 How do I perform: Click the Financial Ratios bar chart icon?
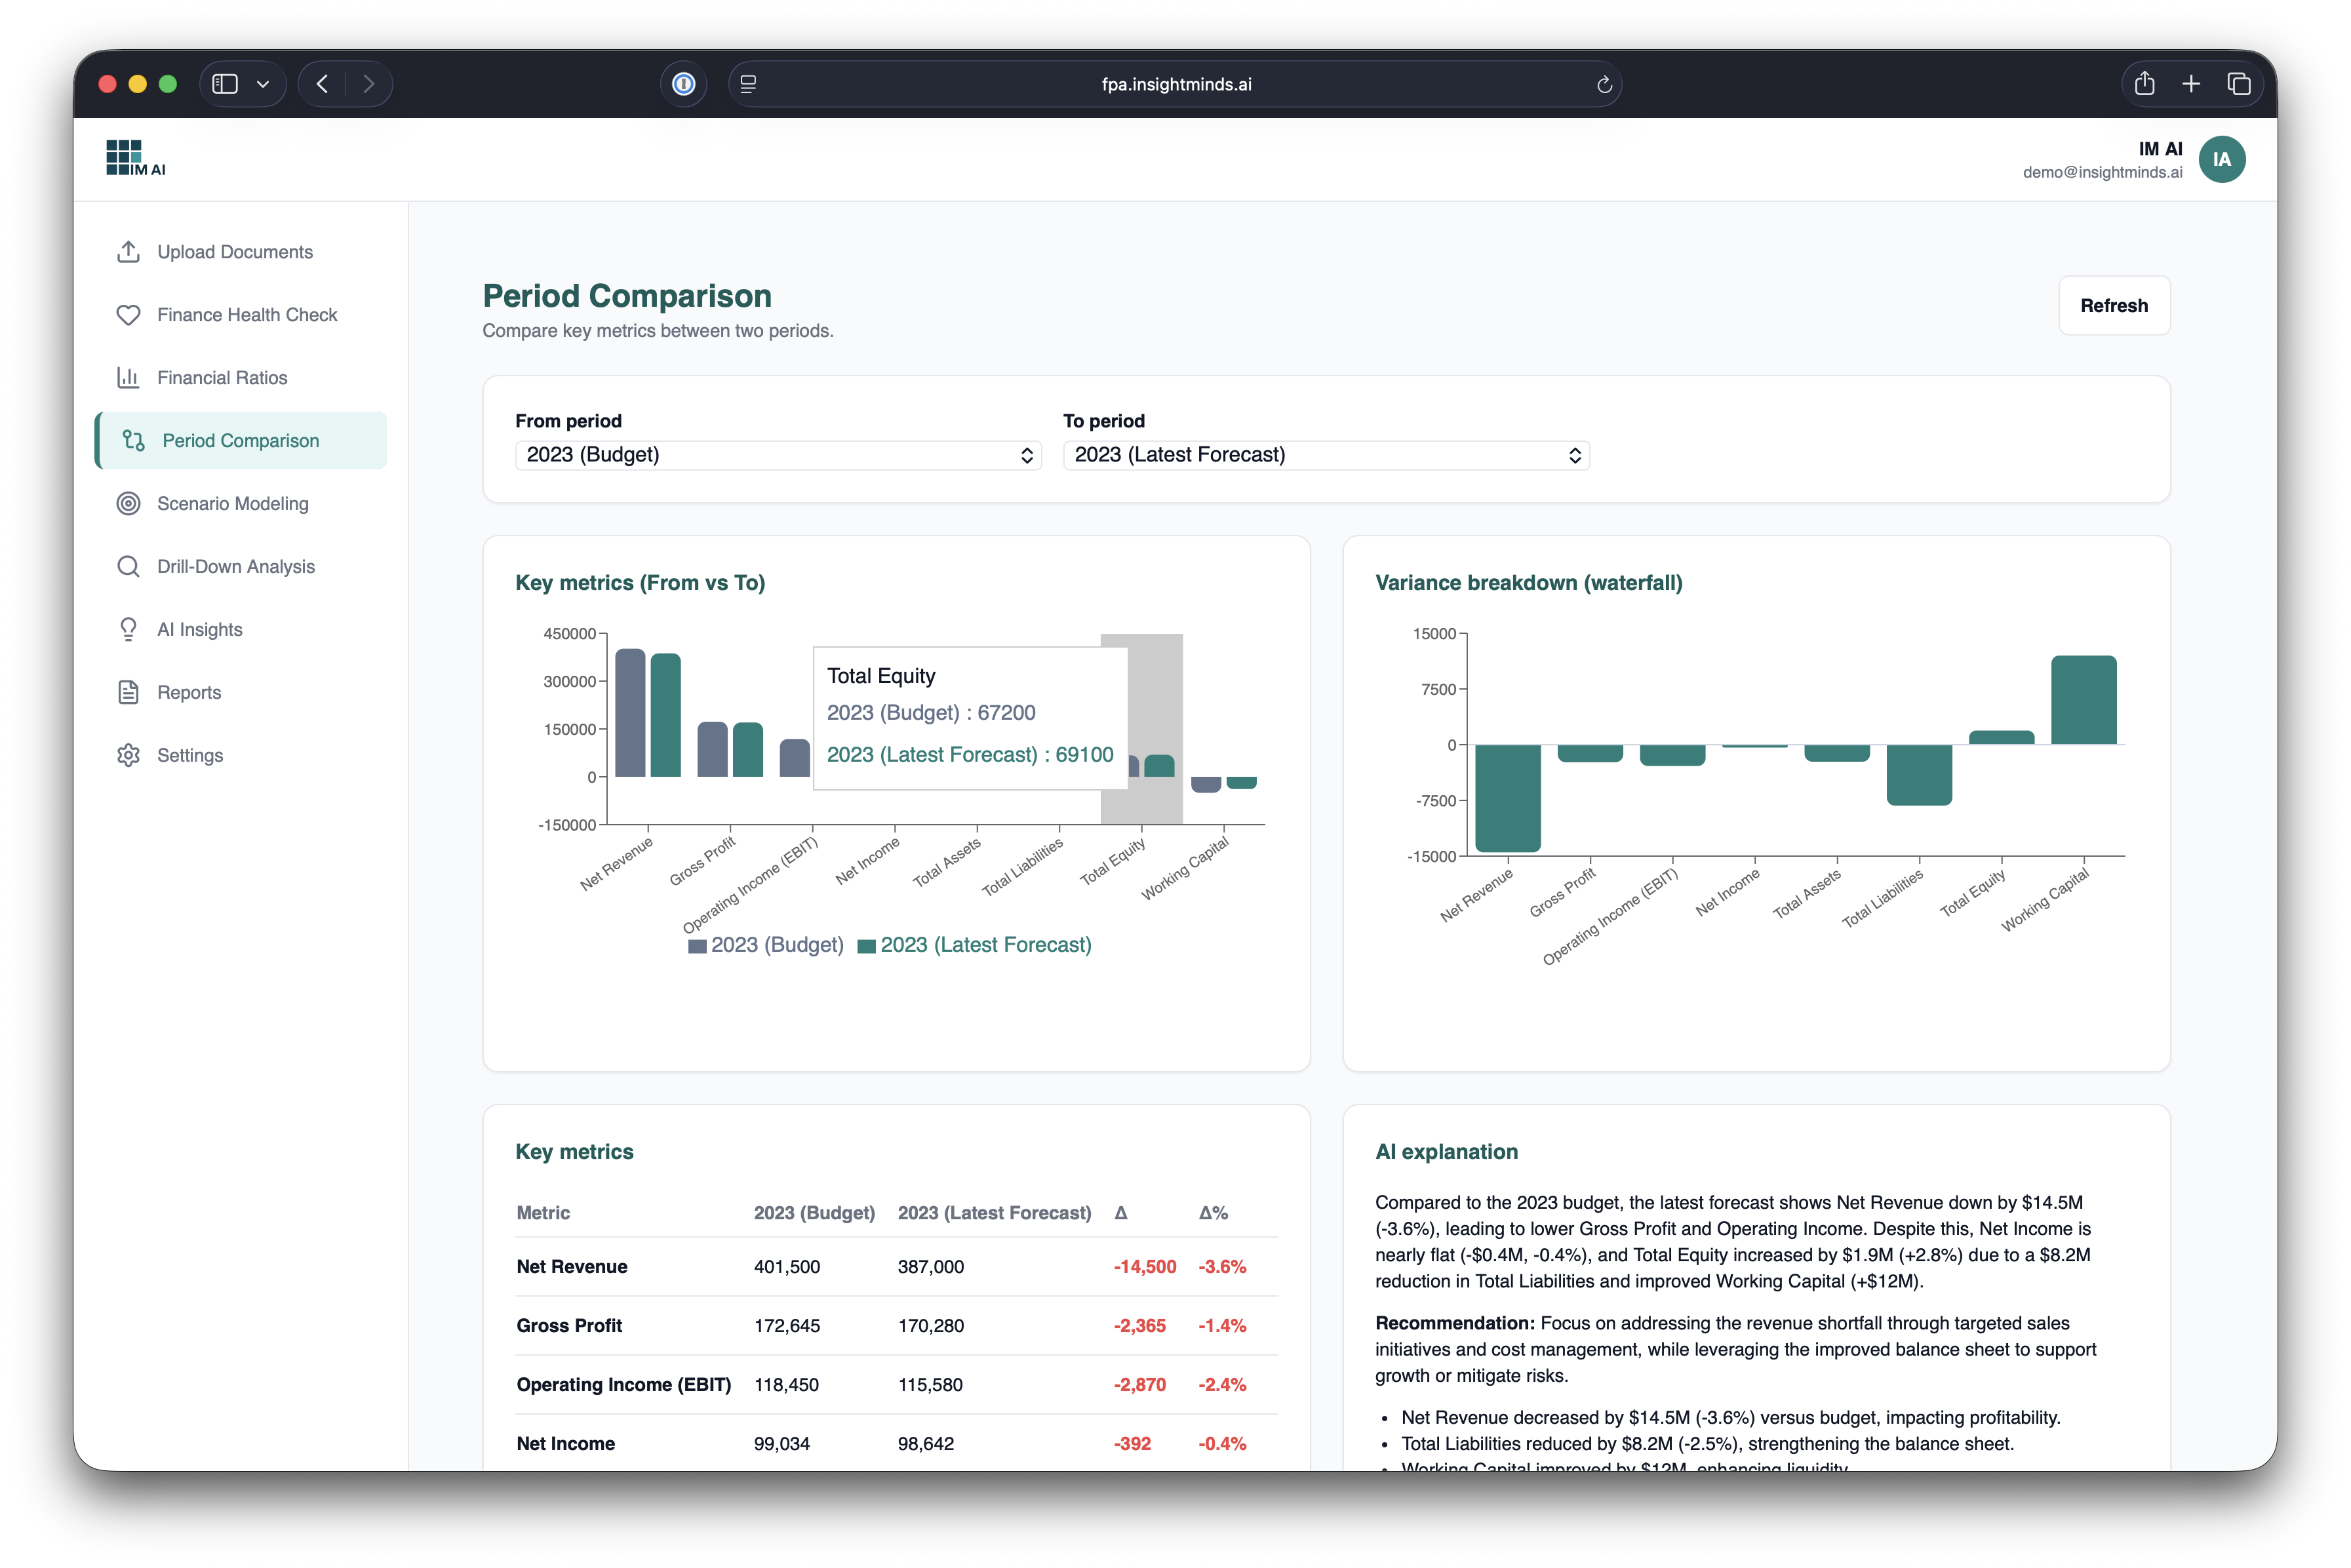tap(128, 378)
